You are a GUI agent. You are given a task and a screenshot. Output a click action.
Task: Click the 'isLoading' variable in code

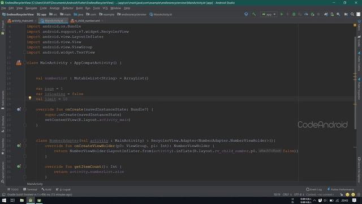point(55,94)
